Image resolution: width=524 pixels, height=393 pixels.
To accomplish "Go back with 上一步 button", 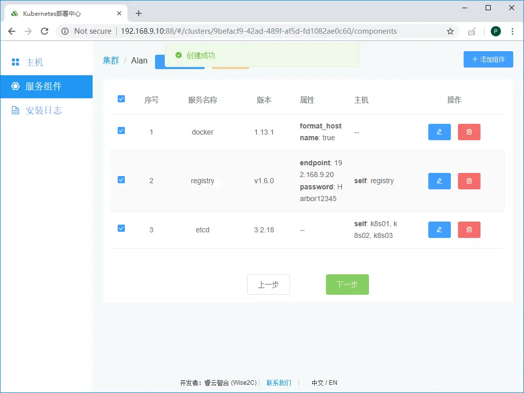I will point(269,285).
